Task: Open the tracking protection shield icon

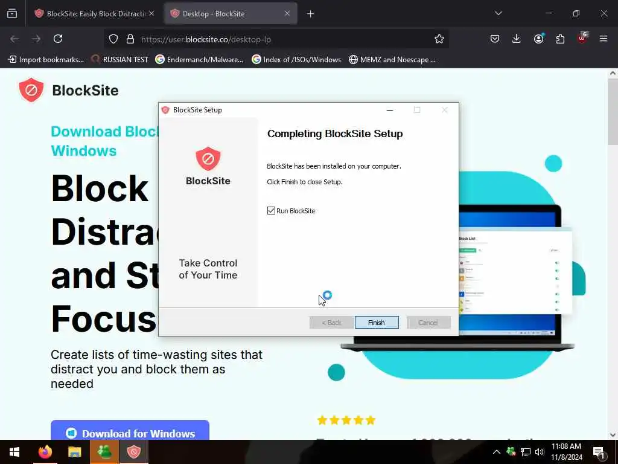Action: 113,39
